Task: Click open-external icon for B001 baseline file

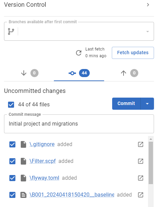Action: coord(141,195)
